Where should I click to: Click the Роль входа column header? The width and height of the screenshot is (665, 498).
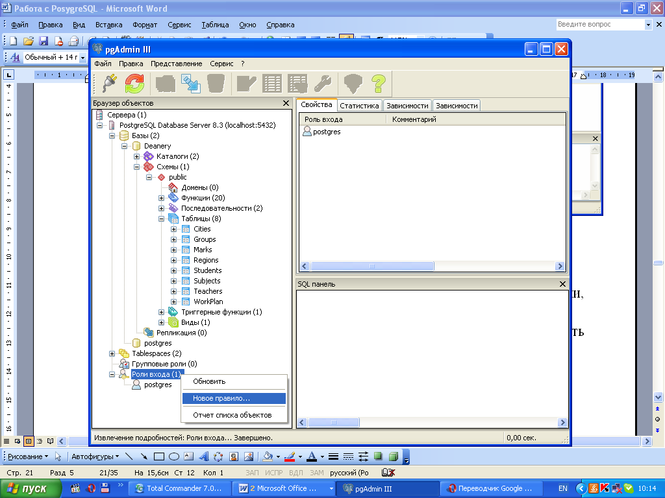tap(343, 119)
